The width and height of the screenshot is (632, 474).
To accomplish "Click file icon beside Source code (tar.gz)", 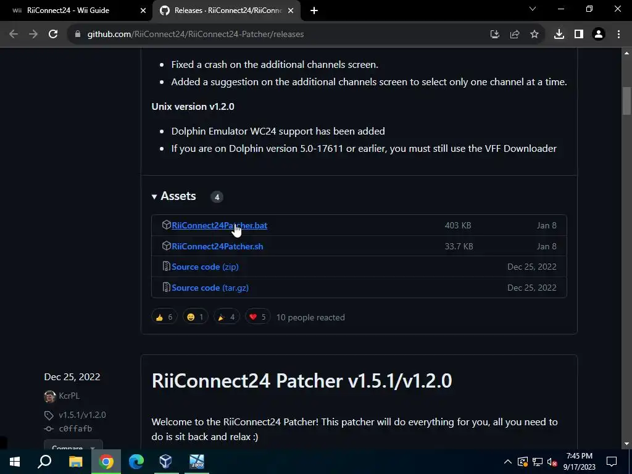I will (166, 288).
